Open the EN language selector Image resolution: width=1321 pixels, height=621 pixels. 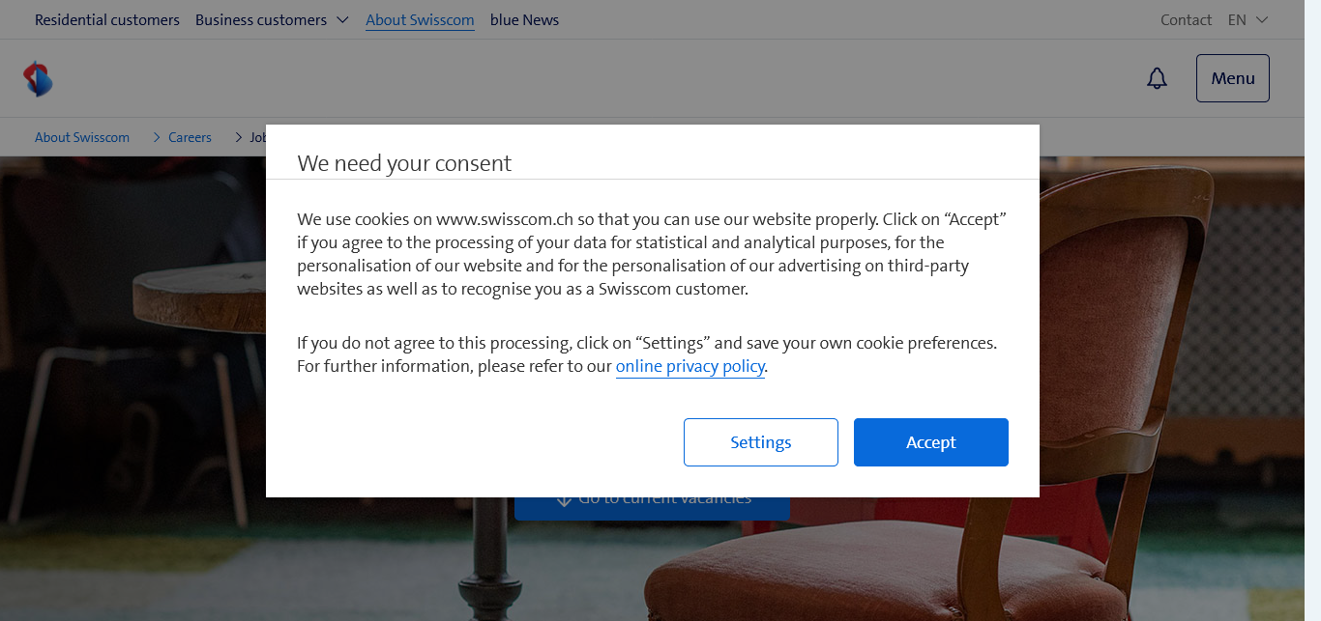1248,20
